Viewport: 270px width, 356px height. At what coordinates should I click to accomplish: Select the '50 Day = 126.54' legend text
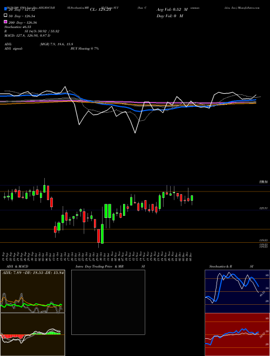[22, 16]
